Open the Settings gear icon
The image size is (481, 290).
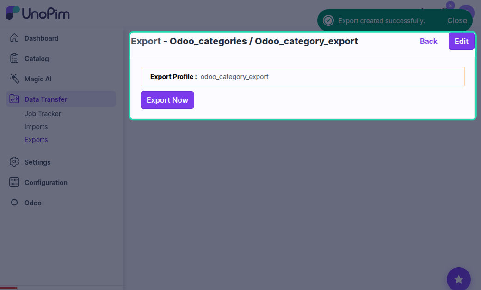click(14, 162)
